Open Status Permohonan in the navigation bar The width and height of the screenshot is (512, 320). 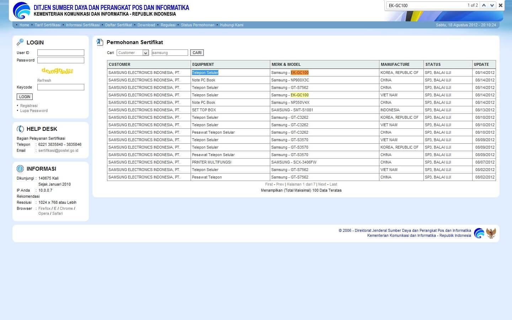(x=197, y=25)
